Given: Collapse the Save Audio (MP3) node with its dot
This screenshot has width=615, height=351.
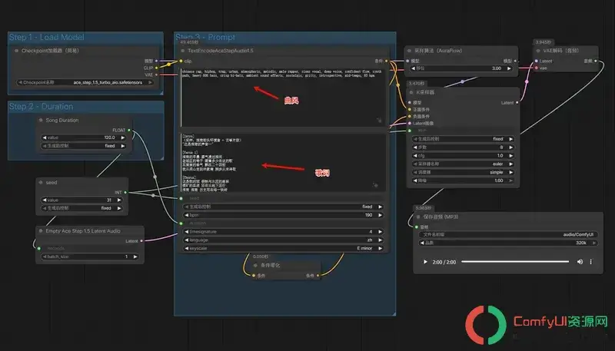Looking at the screenshot, I should pyautogui.click(x=418, y=217).
